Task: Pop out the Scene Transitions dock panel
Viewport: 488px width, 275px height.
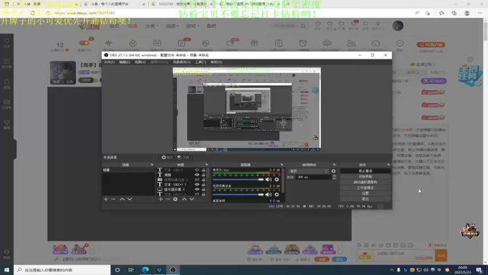Action: point(334,164)
